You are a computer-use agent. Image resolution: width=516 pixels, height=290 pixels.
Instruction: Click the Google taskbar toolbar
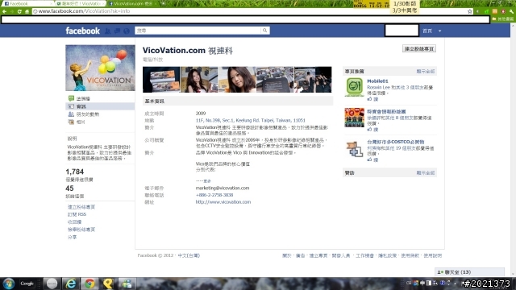click(x=27, y=284)
